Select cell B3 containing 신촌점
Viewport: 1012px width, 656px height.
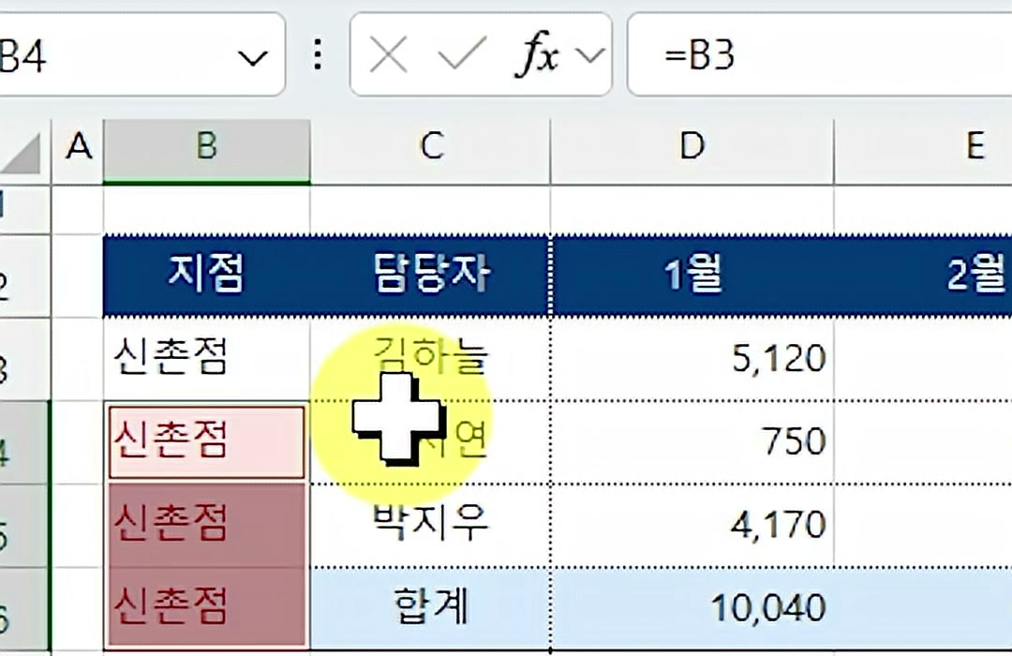206,358
